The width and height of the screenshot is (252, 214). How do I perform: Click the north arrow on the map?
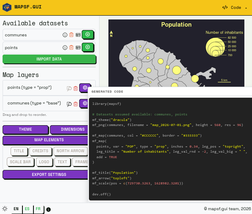click(x=111, y=34)
